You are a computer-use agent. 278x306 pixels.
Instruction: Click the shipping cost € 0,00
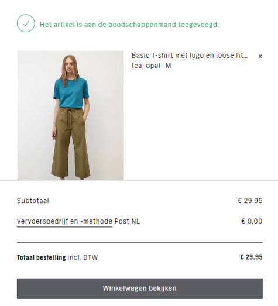click(252, 221)
